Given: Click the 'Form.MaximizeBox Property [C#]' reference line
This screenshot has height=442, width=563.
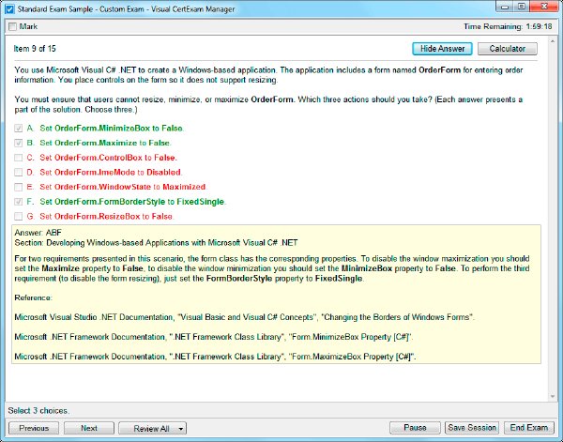Looking at the screenshot, I should (x=215, y=357).
